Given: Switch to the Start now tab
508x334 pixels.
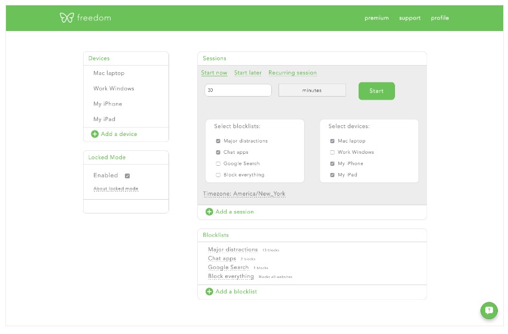Looking at the screenshot, I should pos(214,73).
